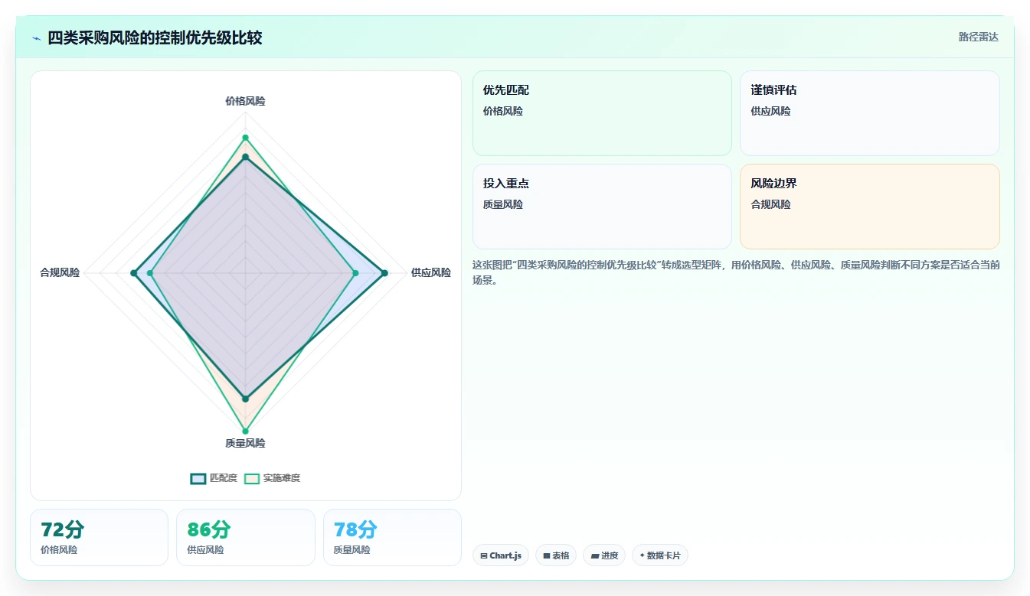
Task: Toggle the 实施难度 legend item
Action: tap(272, 478)
